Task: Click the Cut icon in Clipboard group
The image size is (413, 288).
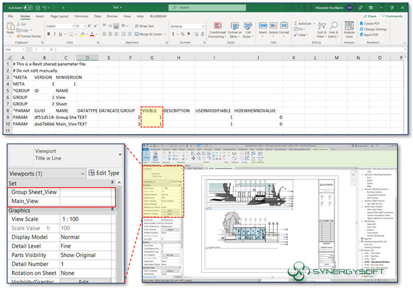Action: [18, 24]
